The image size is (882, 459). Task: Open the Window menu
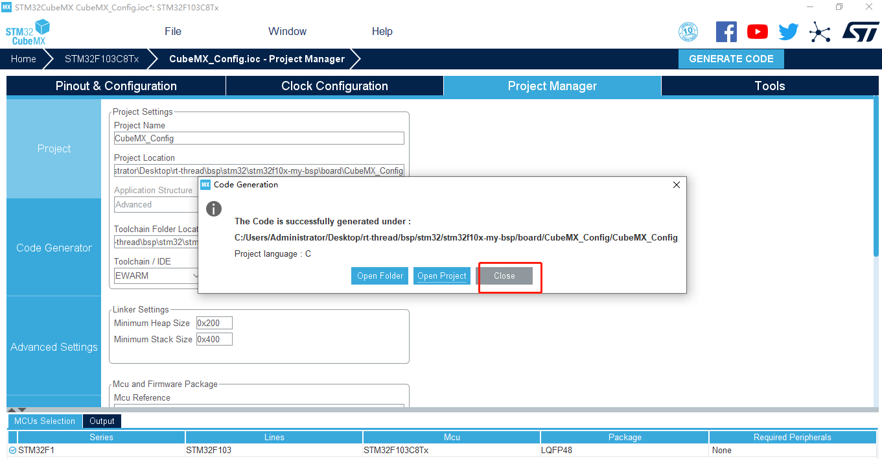pyautogui.click(x=287, y=31)
